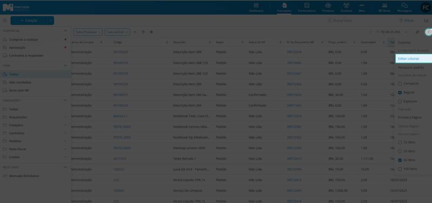The height and width of the screenshot is (203, 432).
Task: Open Mensagens
Action: (405, 7)
